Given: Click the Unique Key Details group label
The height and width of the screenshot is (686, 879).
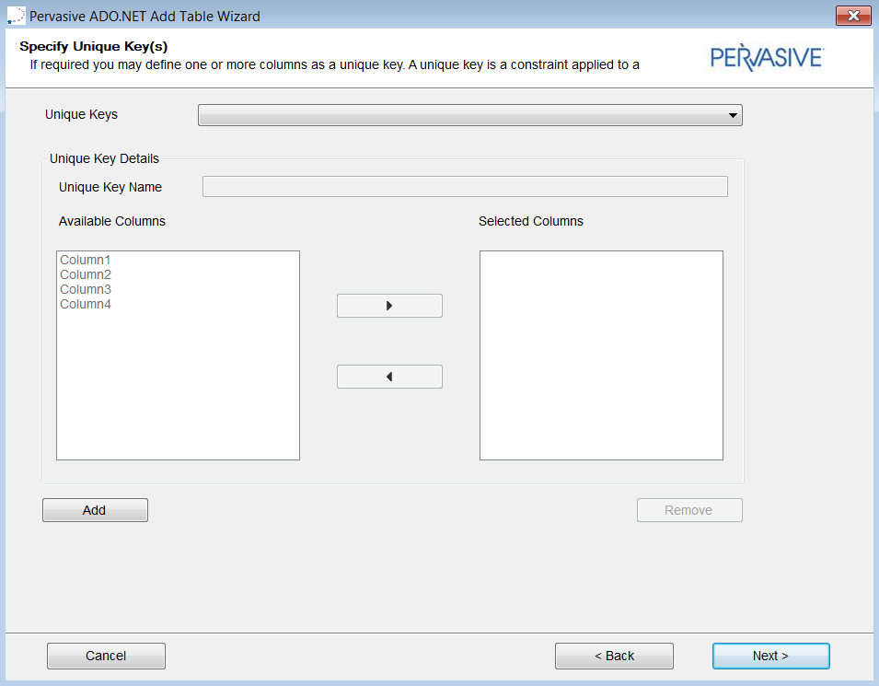Looking at the screenshot, I should point(104,158).
